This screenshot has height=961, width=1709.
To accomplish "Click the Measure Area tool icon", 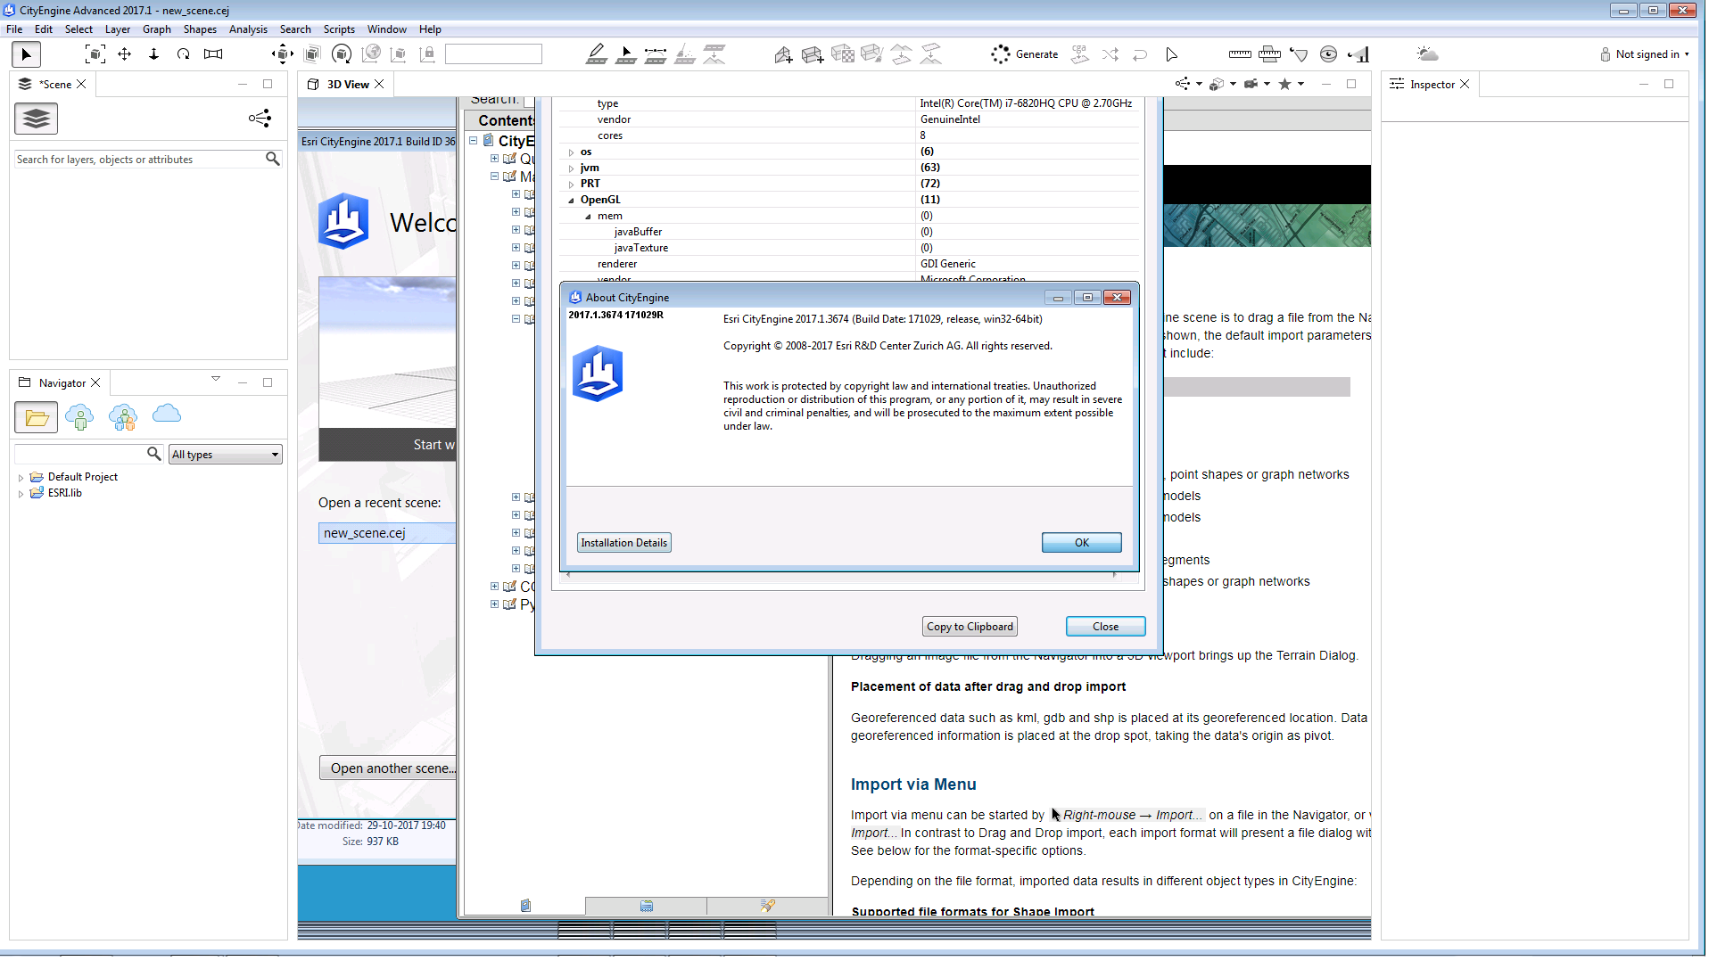I will click(x=1269, y=54).
